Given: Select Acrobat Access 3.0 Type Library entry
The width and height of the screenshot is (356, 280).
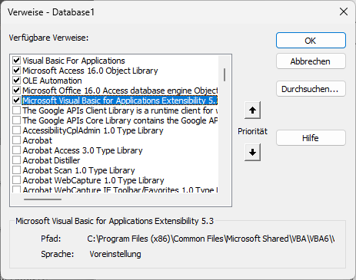Looking at the screenshot, I should tap(82, 150).
